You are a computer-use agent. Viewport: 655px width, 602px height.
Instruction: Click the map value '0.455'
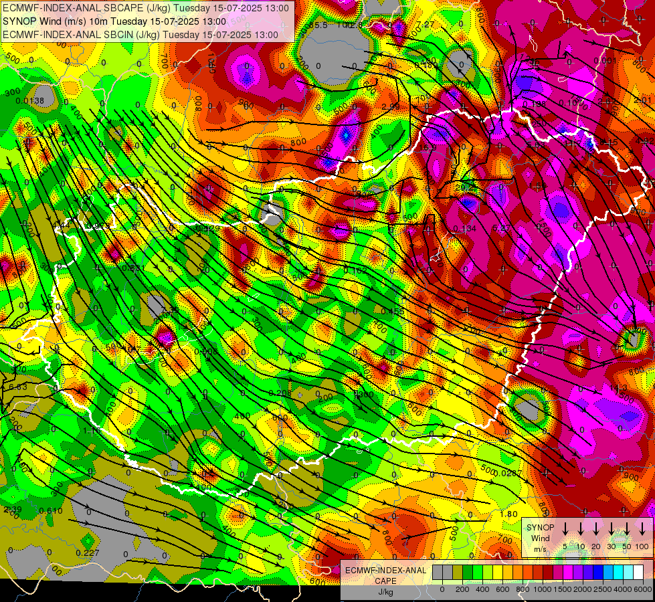click(393, 311)
